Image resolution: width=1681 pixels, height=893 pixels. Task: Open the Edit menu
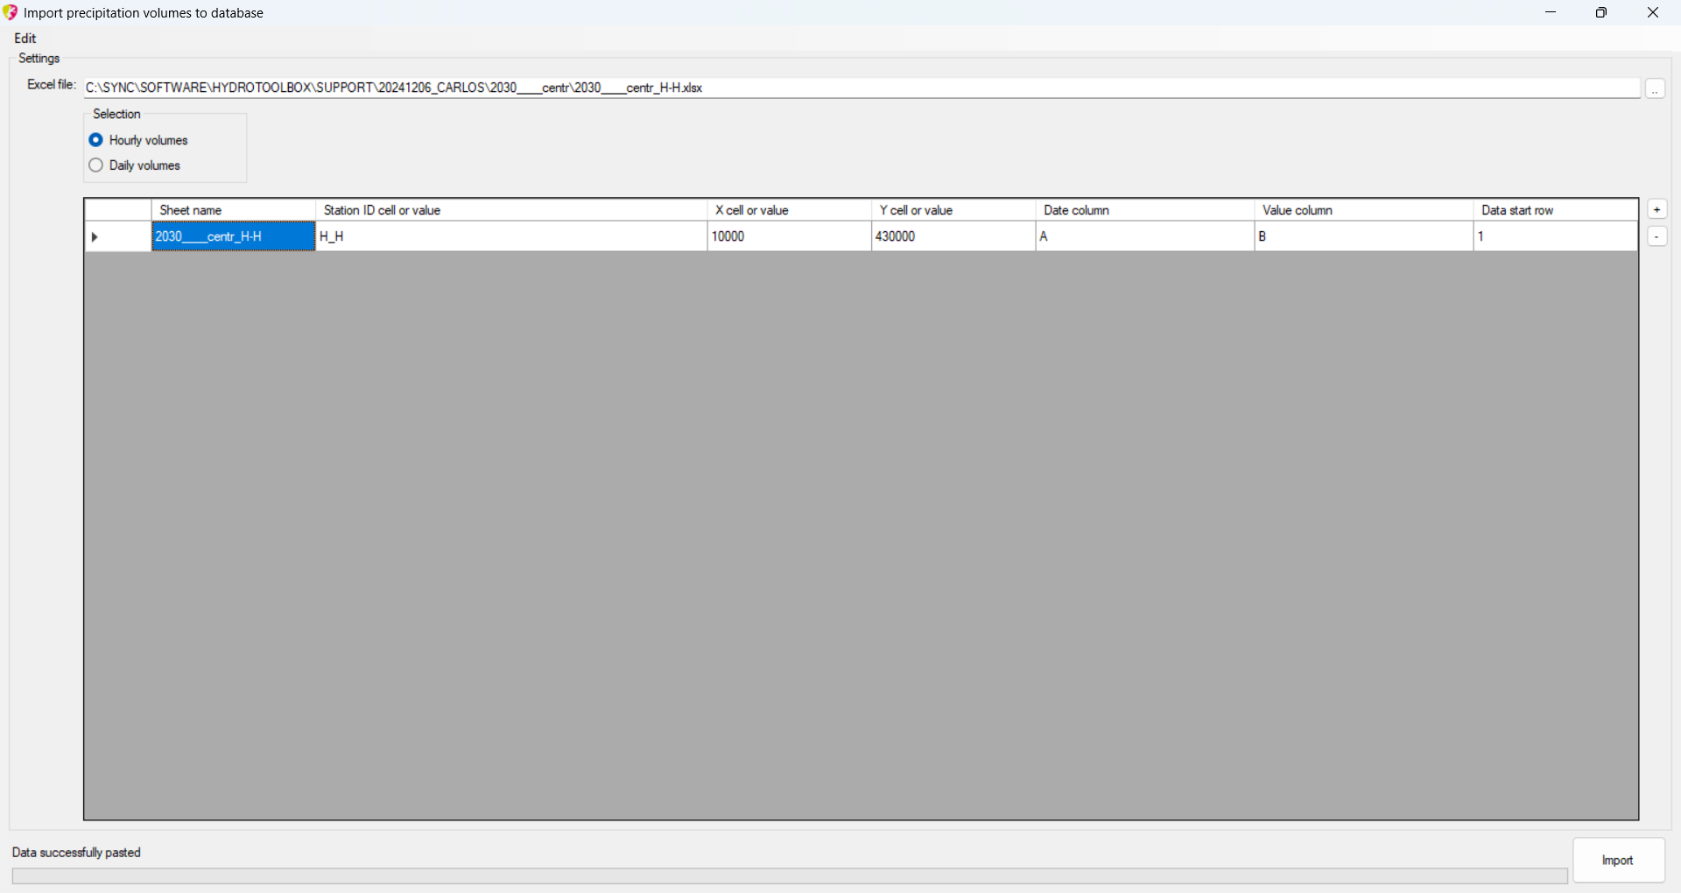click(x=25, y=39)
